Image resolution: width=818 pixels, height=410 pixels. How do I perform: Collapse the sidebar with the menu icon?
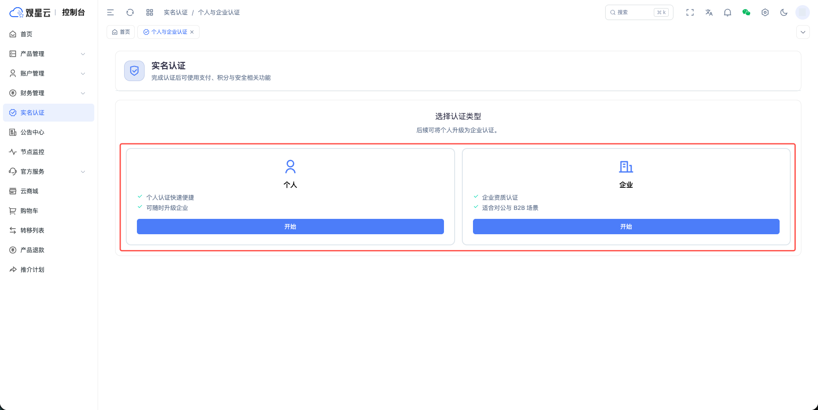click(110, 12)
